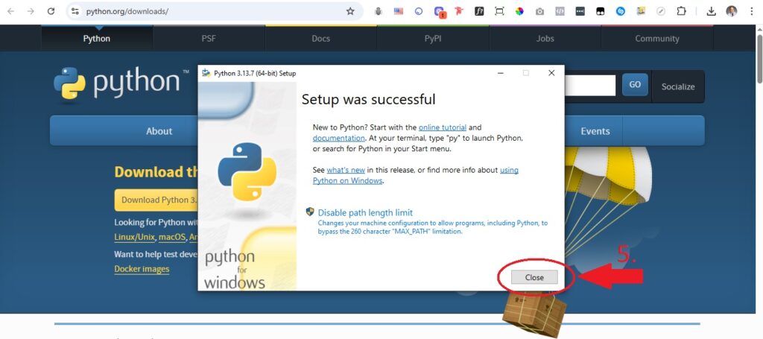Viewport: 763px width, 339px height.
Task: Open the yellow picture extension icon
Action: [641, 11]
